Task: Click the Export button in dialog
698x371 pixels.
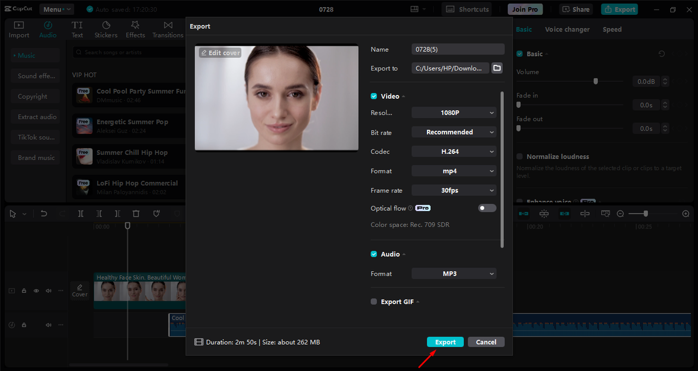Action: point(445,342)
